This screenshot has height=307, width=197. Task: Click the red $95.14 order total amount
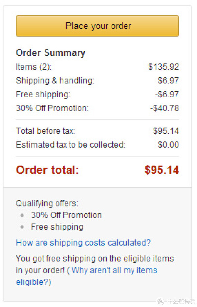(x=162, y=170)
